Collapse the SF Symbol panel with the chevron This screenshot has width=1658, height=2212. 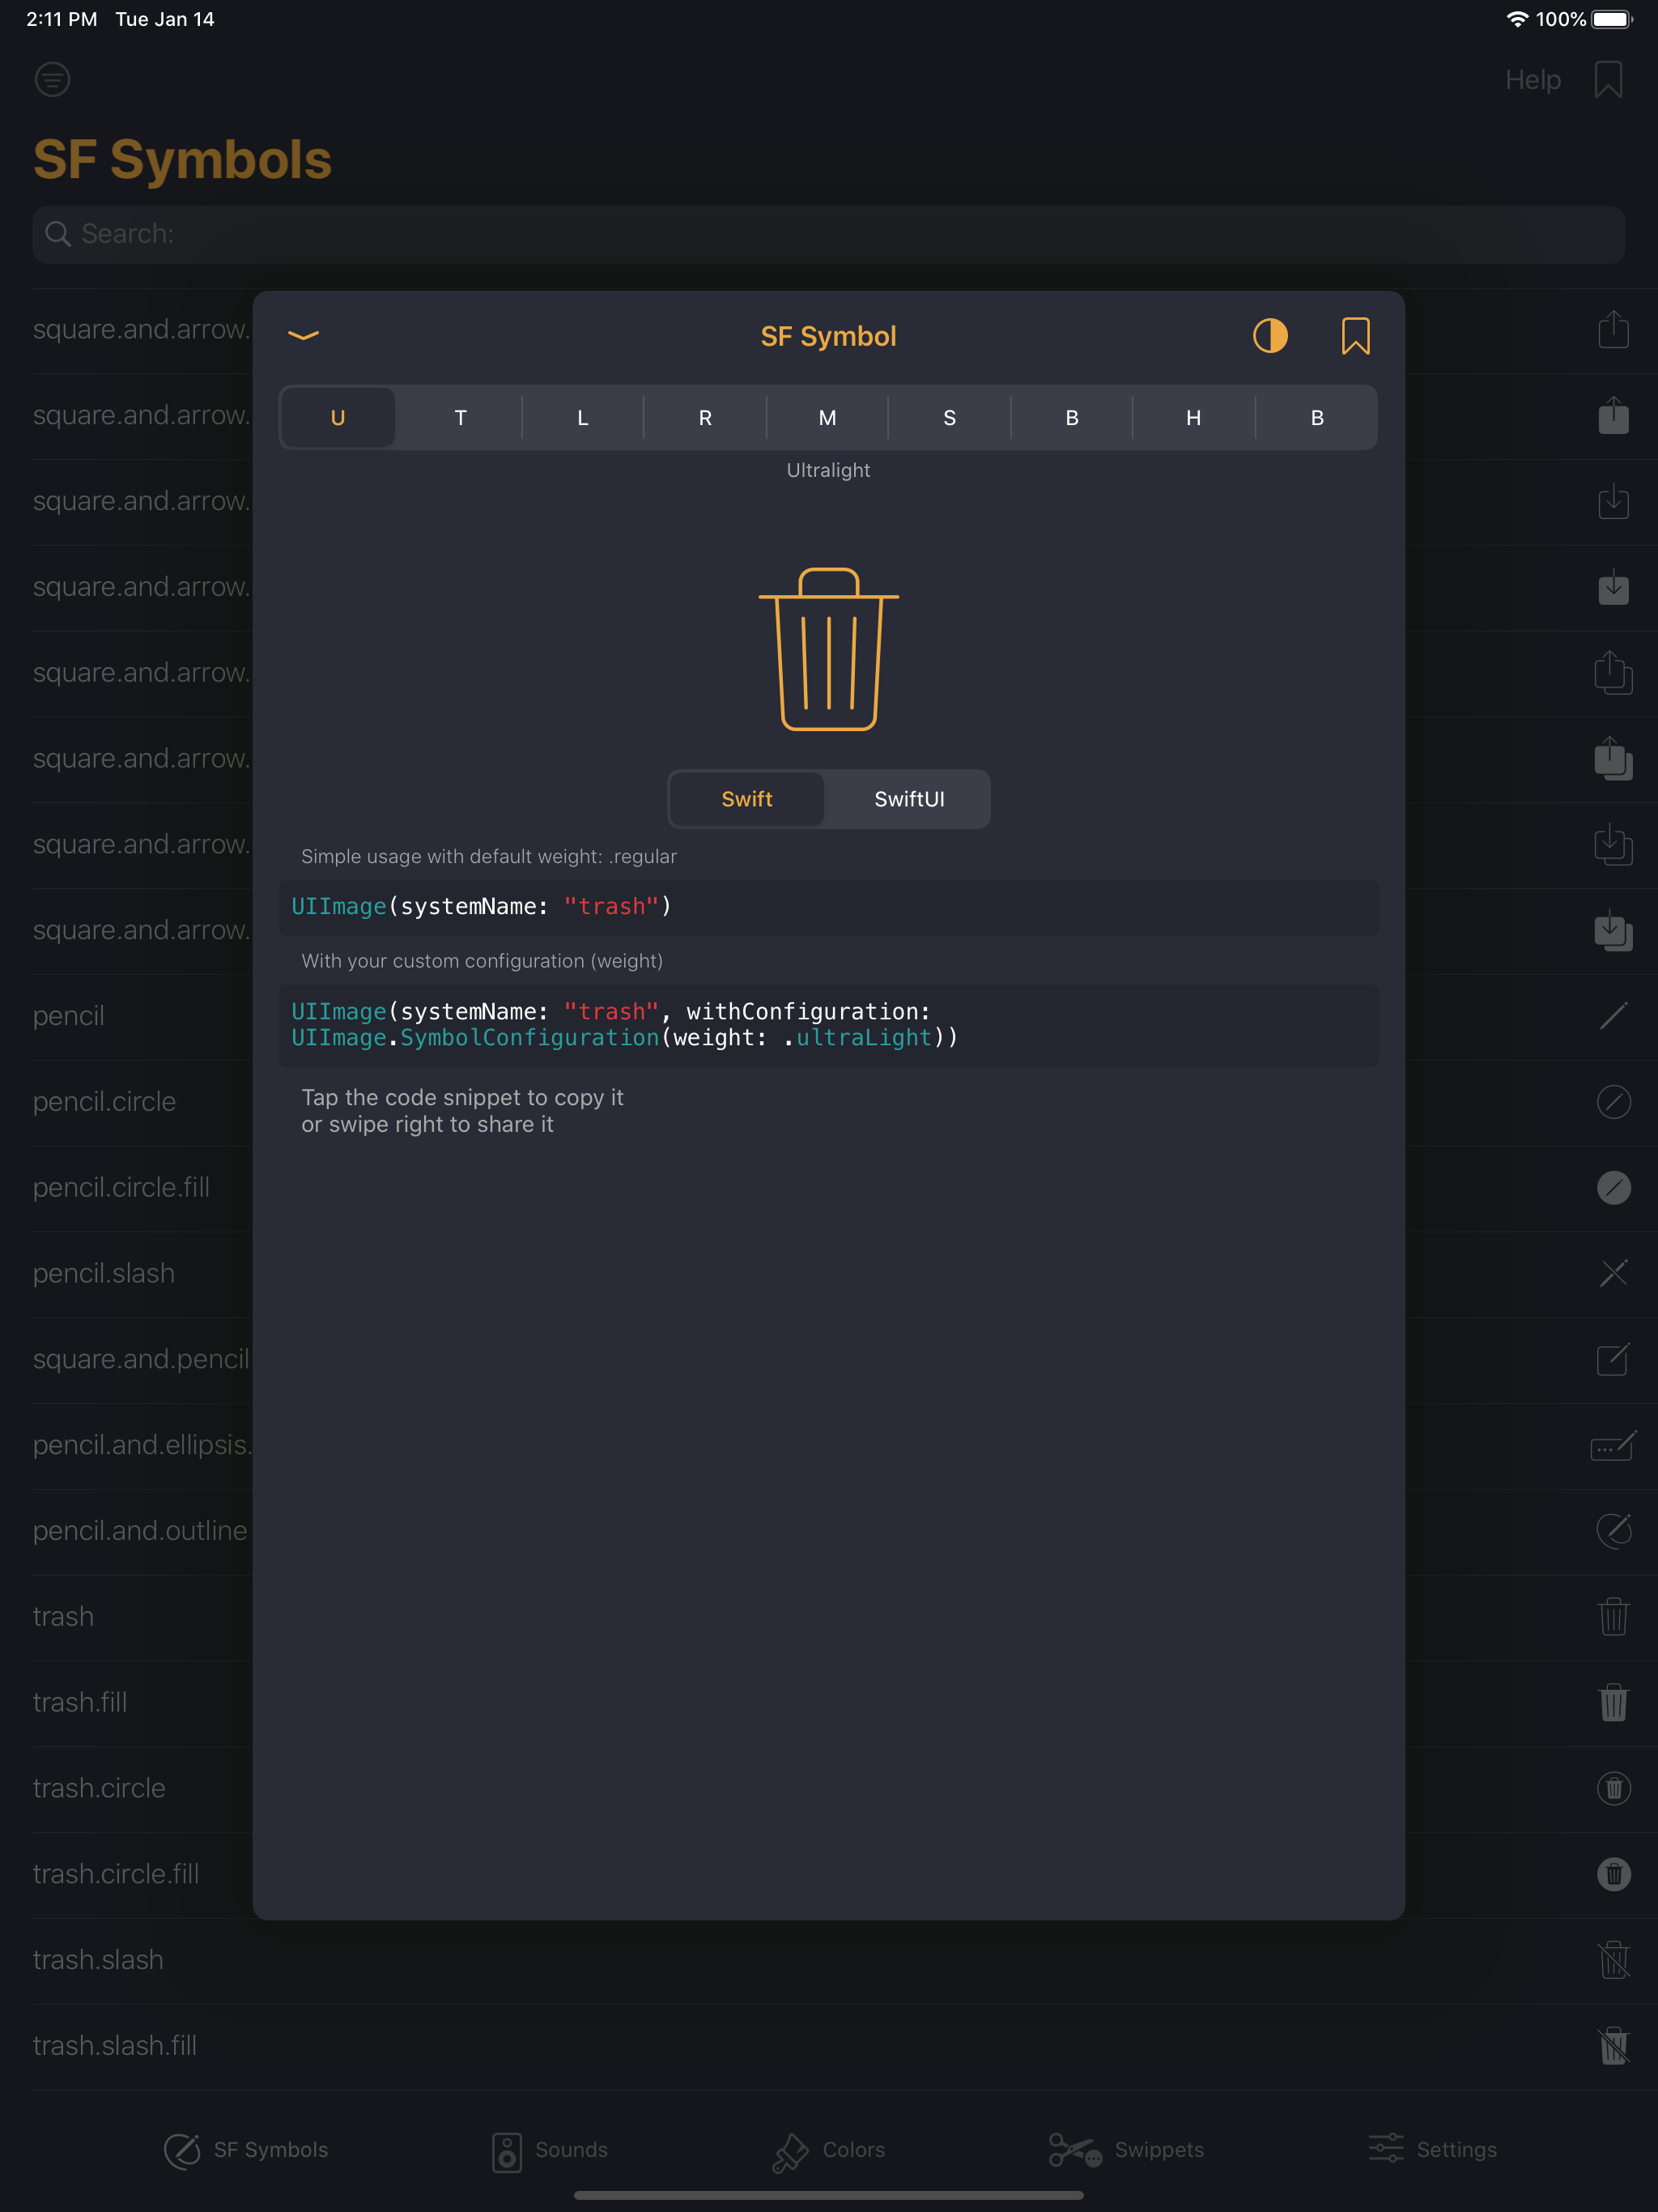coord(303,337)
